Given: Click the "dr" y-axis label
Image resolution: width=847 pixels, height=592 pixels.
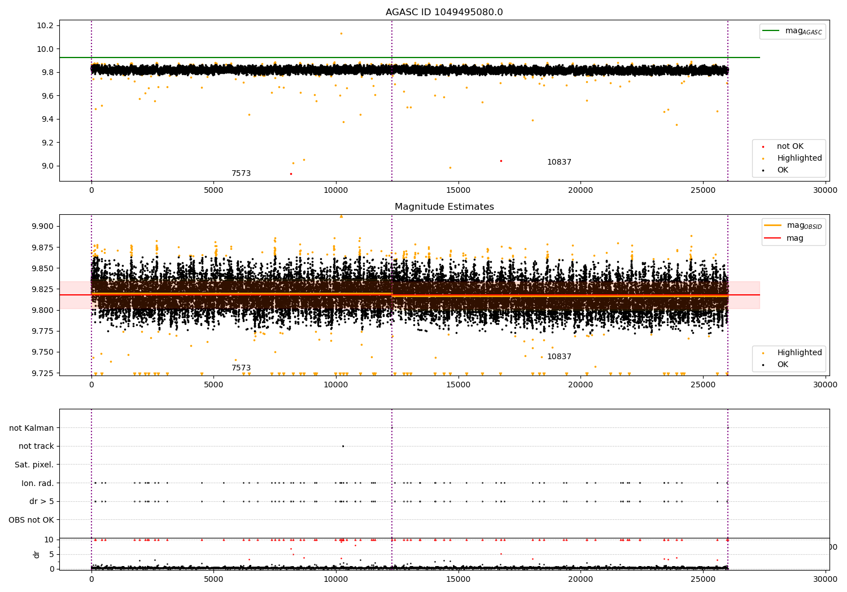Looking at the screenshot, I should pos(37,554).
